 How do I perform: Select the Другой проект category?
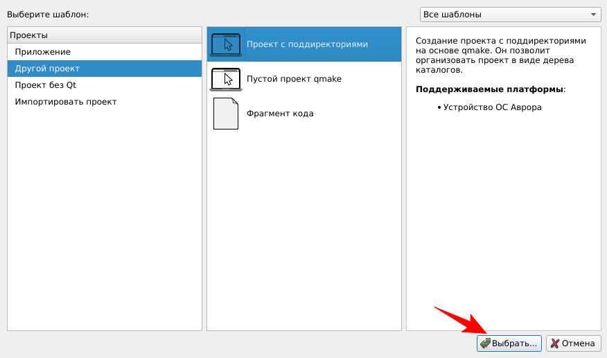[x=47, y=69]
